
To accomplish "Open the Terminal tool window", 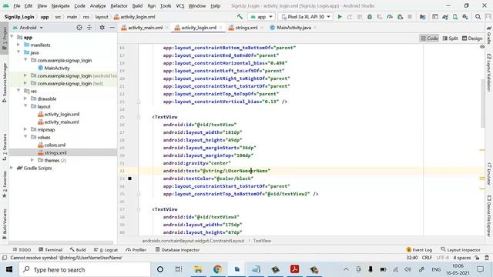I will point(50,249).
